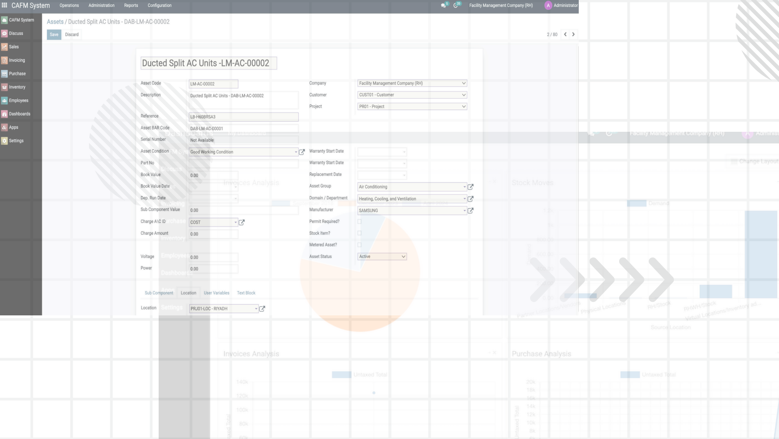Open external link beside Manufacturer field
This screenshot has height=439, width=779.
point(470,211)
